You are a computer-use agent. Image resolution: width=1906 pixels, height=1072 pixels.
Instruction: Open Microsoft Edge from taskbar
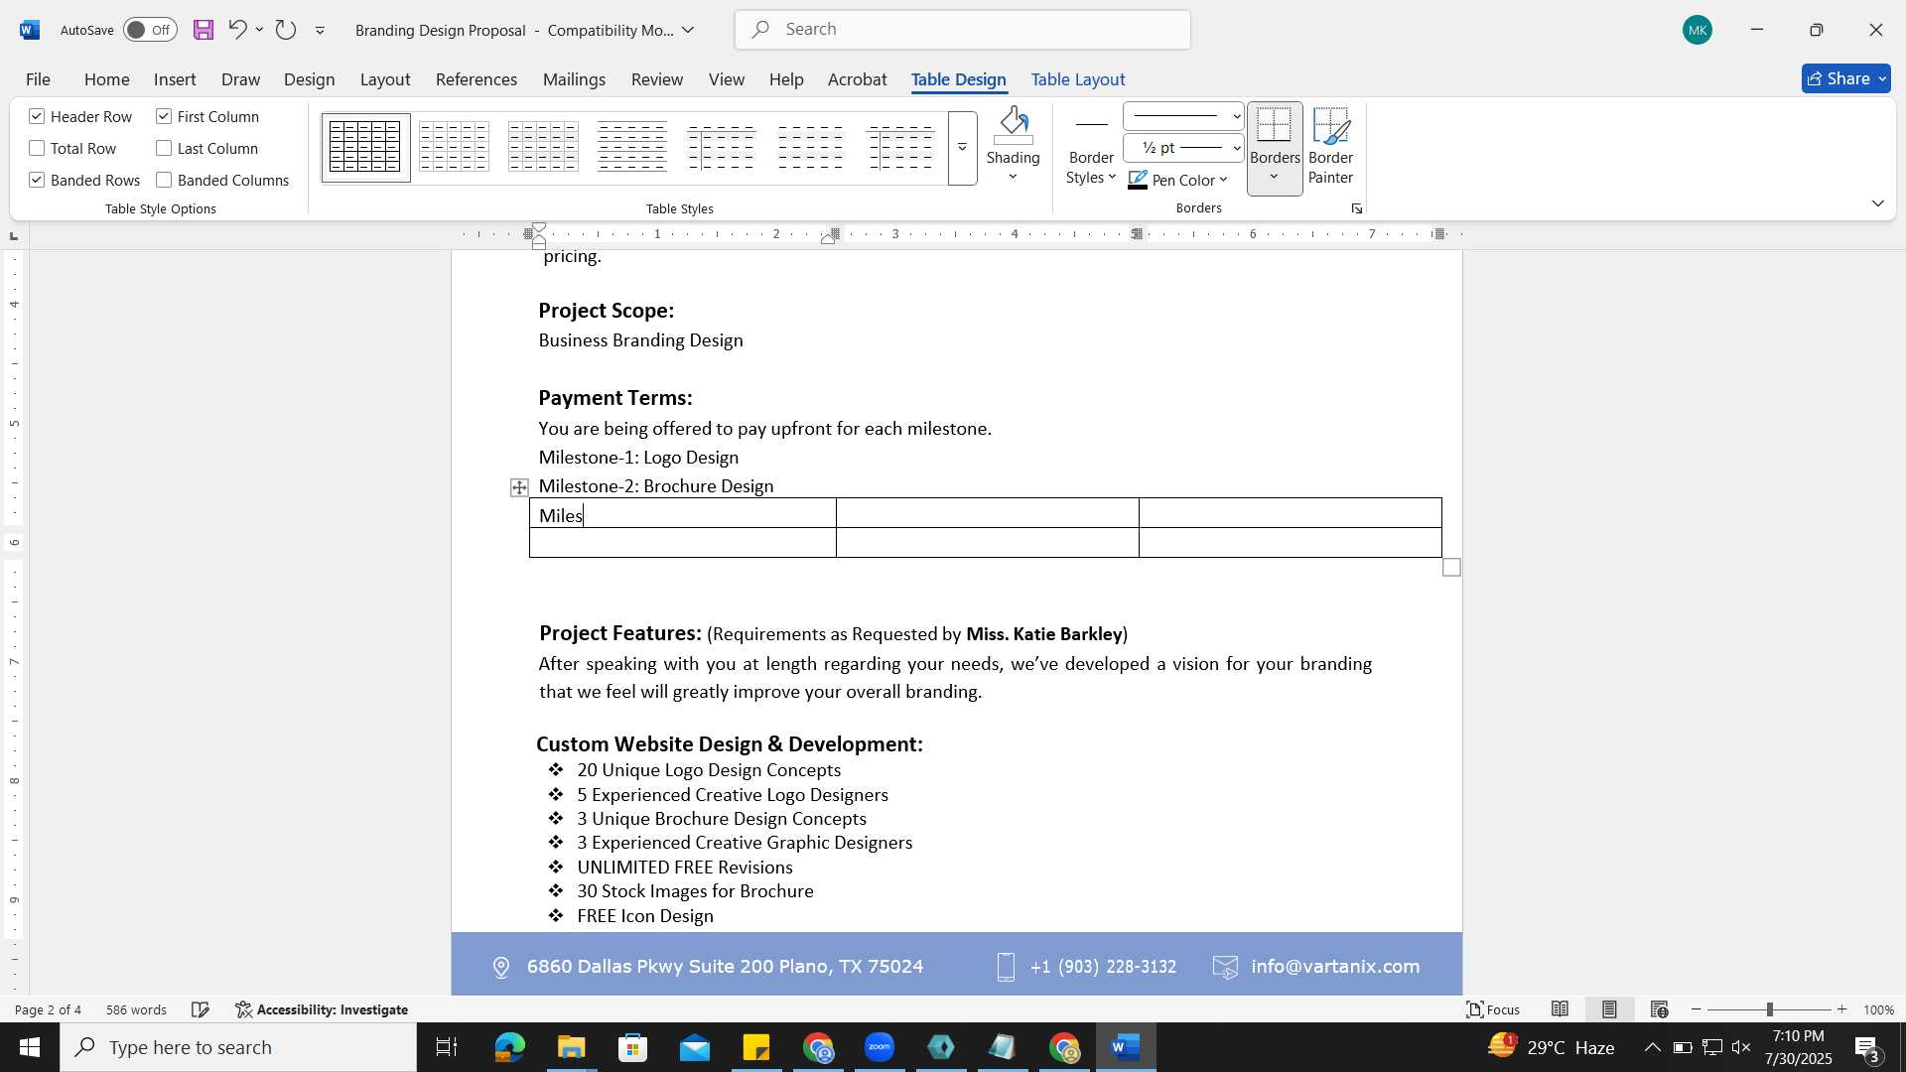(x=509, y=1047)
